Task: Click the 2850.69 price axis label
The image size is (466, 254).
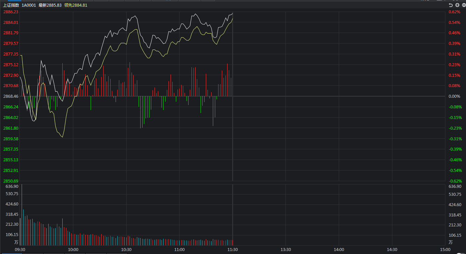Action: 11,181
